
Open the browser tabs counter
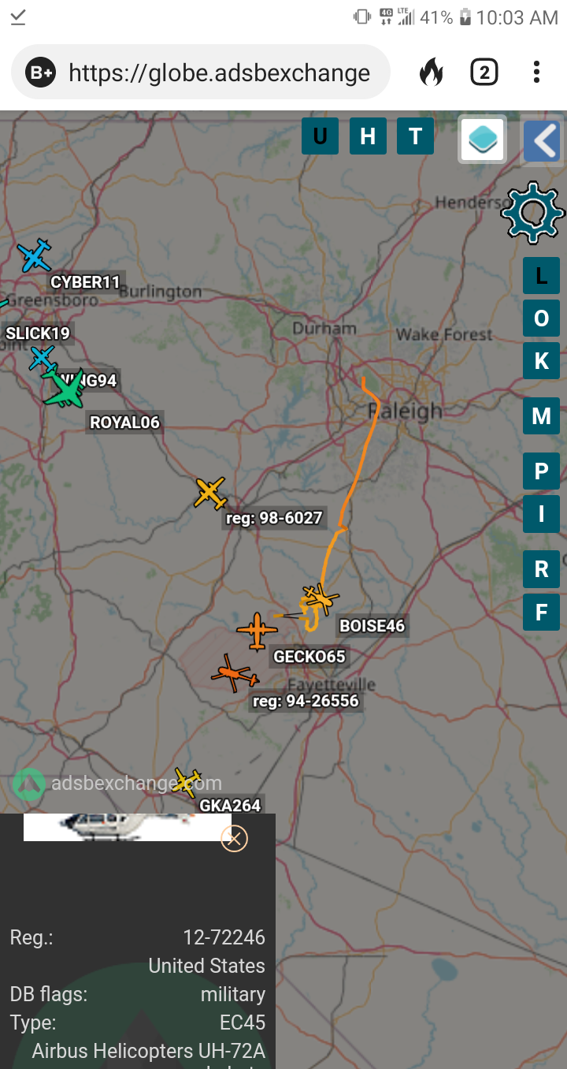click(x=484, y=73)
